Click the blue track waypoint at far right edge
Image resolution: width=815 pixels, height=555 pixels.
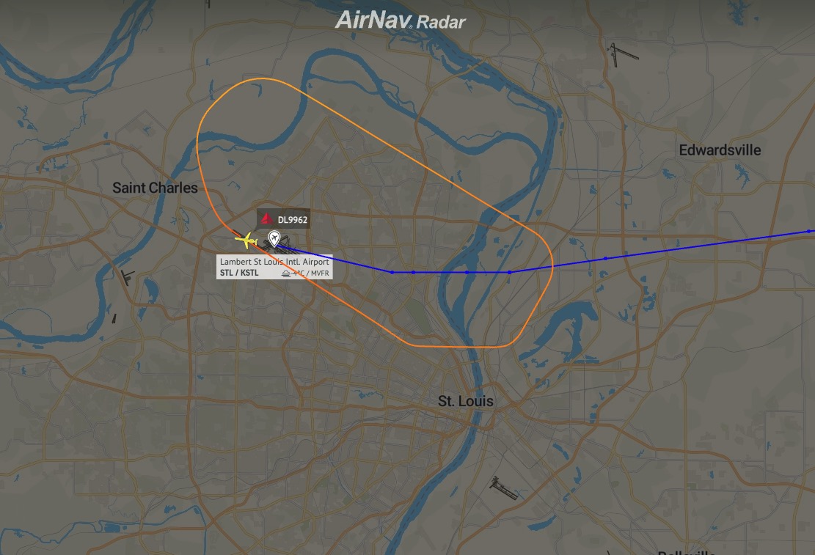pyautogui.click(x=808, y=231)
